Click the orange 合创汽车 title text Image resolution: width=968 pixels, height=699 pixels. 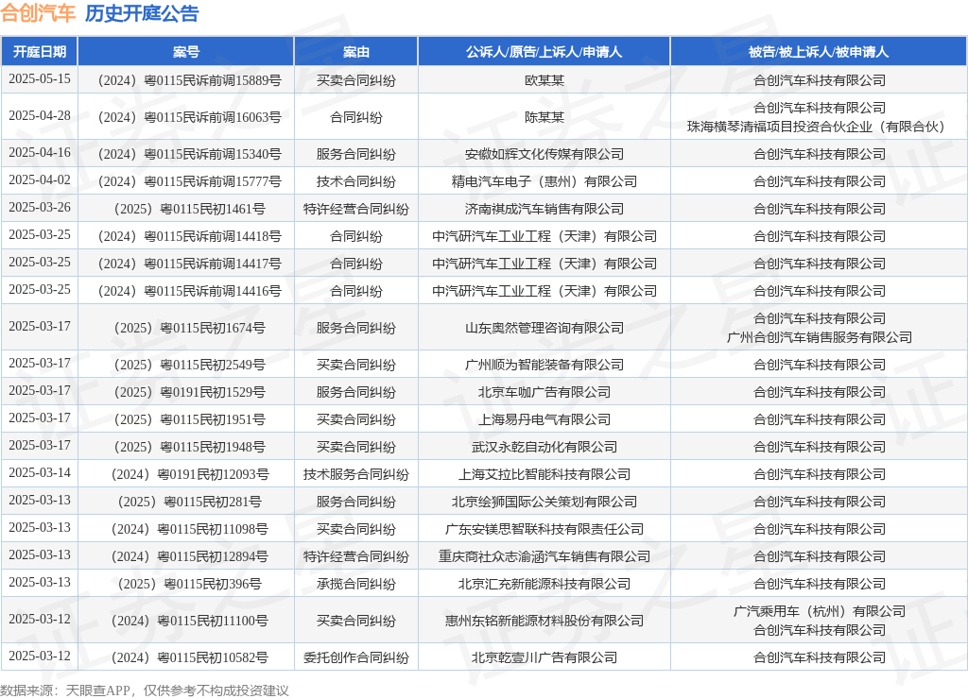pyautogui.click(x=38, y=13)
